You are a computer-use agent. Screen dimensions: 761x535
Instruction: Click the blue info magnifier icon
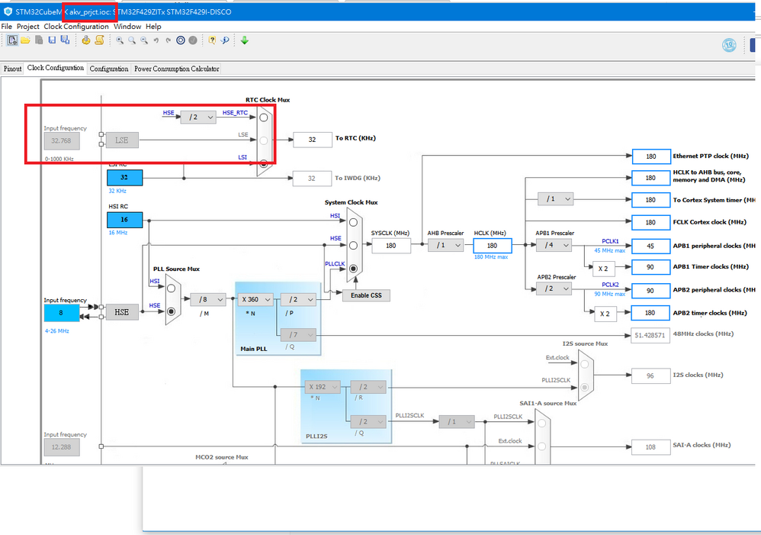click(225, 40)
